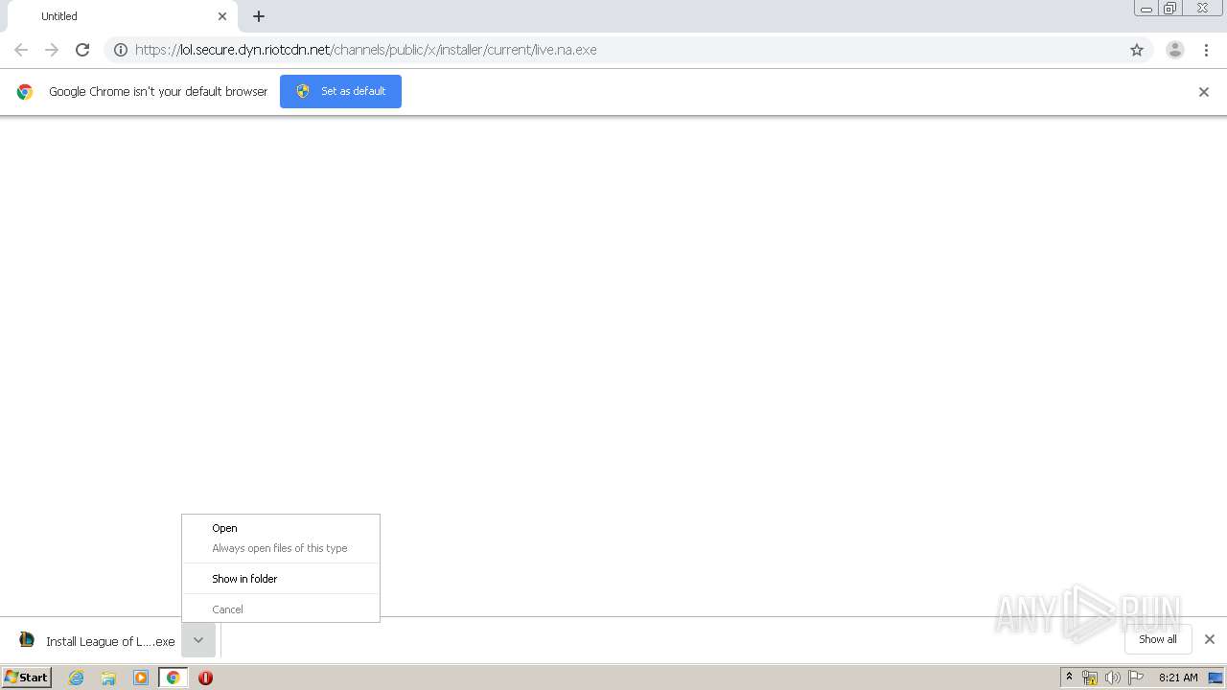Screen dimensions: 1227x690
Task: Open the Chrome profile avatar
Action: 1175,50
